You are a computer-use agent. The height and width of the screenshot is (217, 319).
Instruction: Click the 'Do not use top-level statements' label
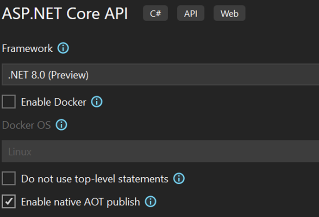(95, 179)
